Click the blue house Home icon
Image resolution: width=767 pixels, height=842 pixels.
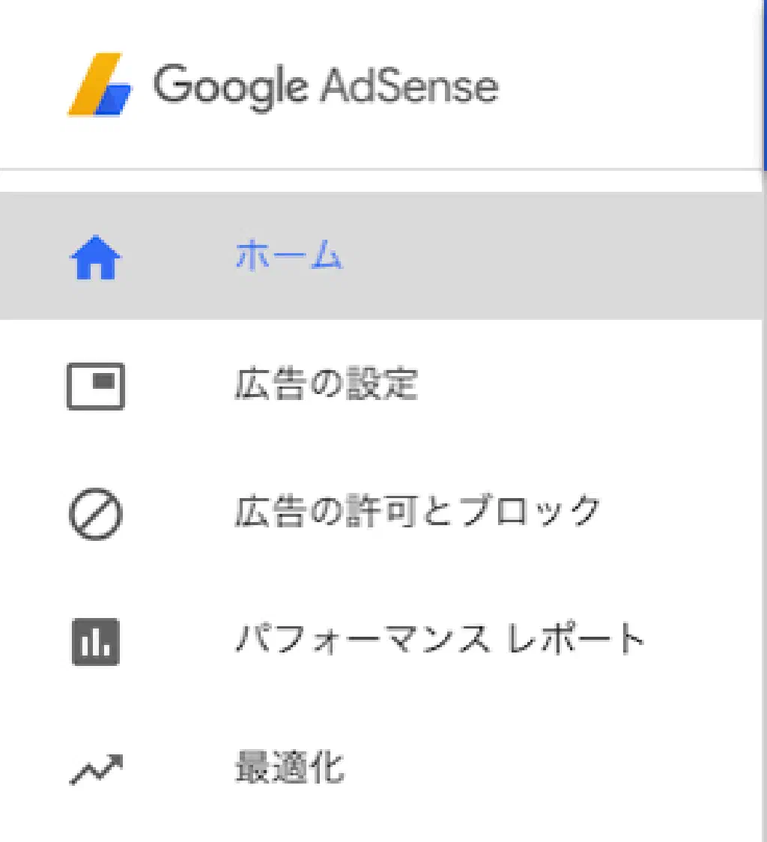[95, 256]
